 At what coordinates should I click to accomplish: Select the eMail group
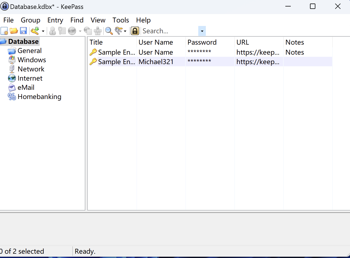click(26, 87)
